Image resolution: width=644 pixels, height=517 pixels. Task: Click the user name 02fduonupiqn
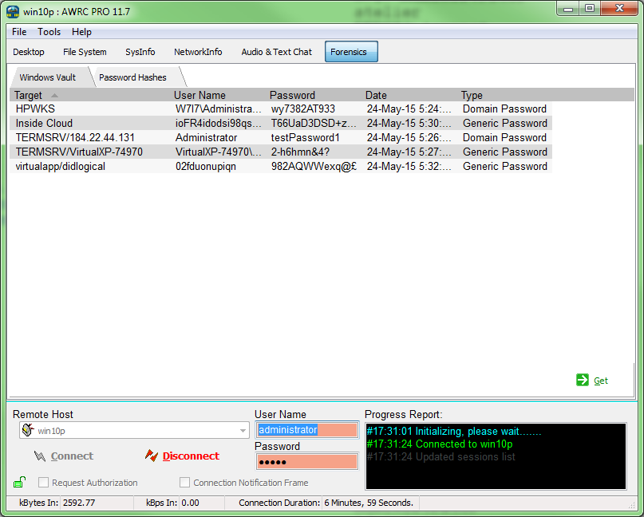click(206, 166)
